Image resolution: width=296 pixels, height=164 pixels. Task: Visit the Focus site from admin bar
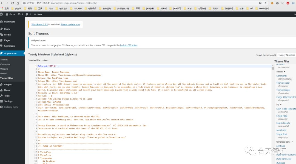[10, 14]
